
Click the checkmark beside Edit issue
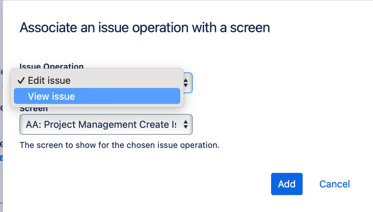tap(21, 81)
